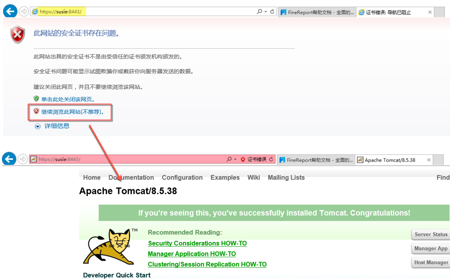
Task: Open Security Considerations HOW-TO link
Action: [x=197, y=243]
